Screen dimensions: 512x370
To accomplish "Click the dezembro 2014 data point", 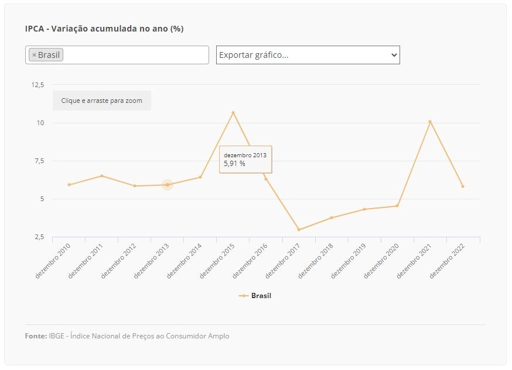I will 200,177.
